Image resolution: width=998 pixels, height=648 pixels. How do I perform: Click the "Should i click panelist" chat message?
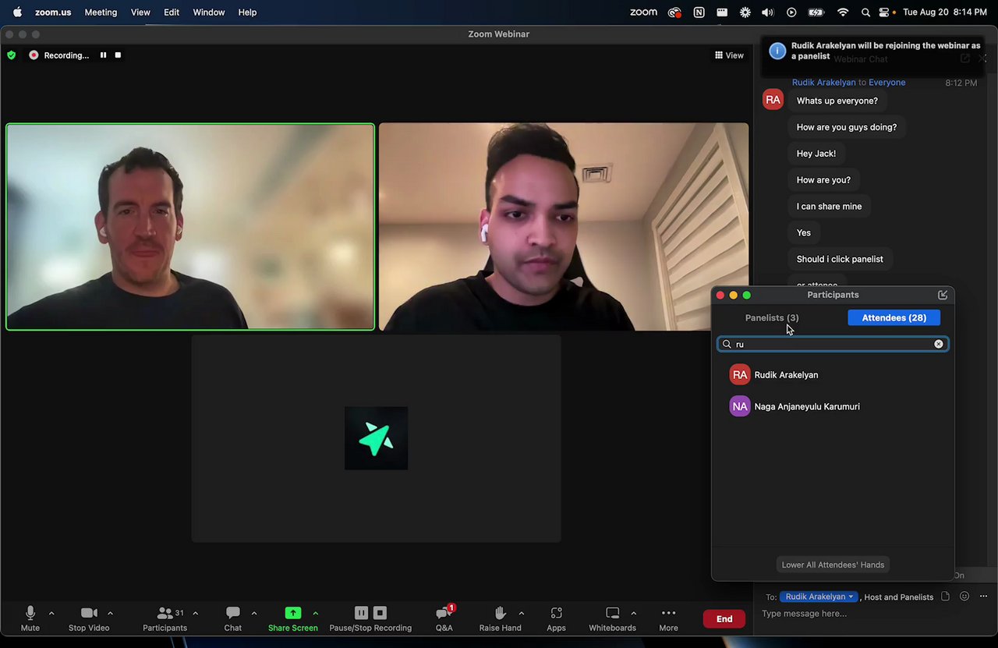[840, 259]
